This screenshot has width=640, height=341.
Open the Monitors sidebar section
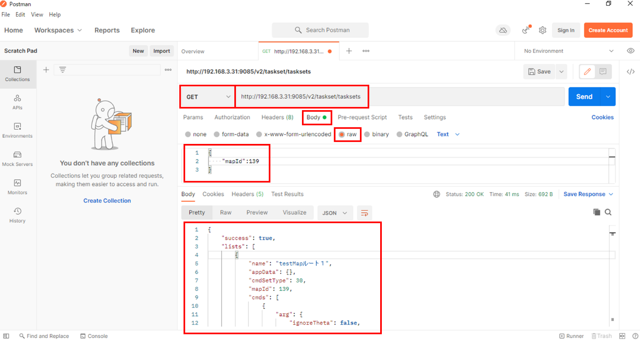coord(17,187)
